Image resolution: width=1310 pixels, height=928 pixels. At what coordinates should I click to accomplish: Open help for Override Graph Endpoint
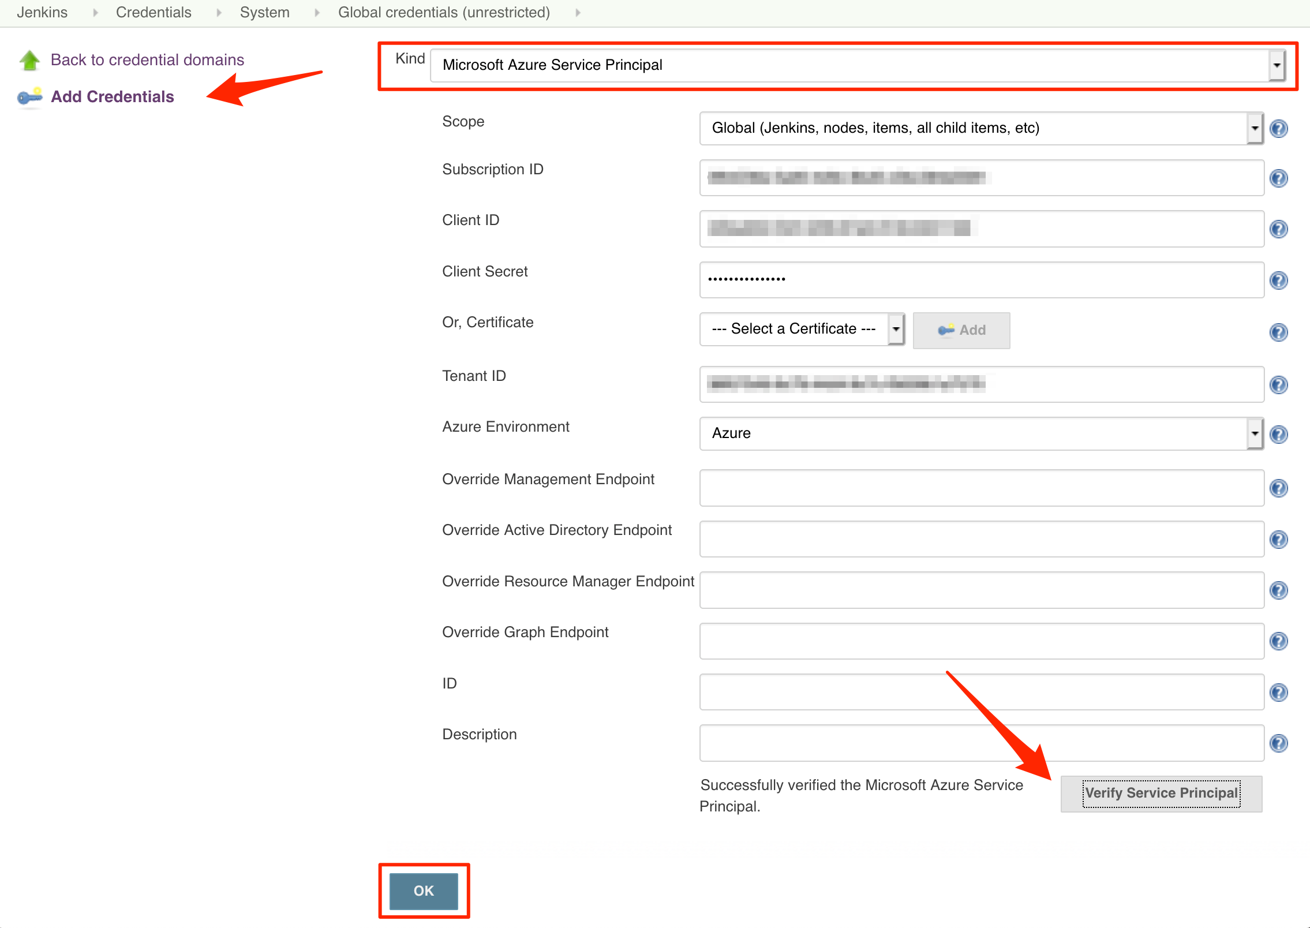pyautogui.click(x=1278, y=641)
